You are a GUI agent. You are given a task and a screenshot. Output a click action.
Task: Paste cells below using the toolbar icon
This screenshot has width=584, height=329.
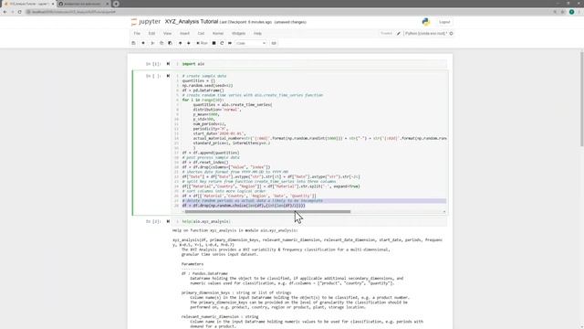click(x=171, y=43)
